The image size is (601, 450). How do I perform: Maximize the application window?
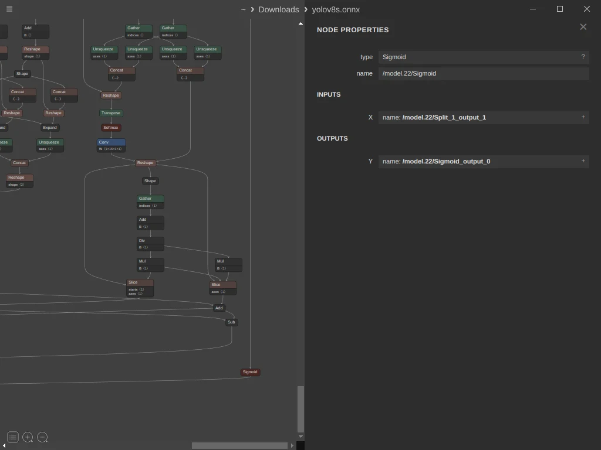click(559, 9)
